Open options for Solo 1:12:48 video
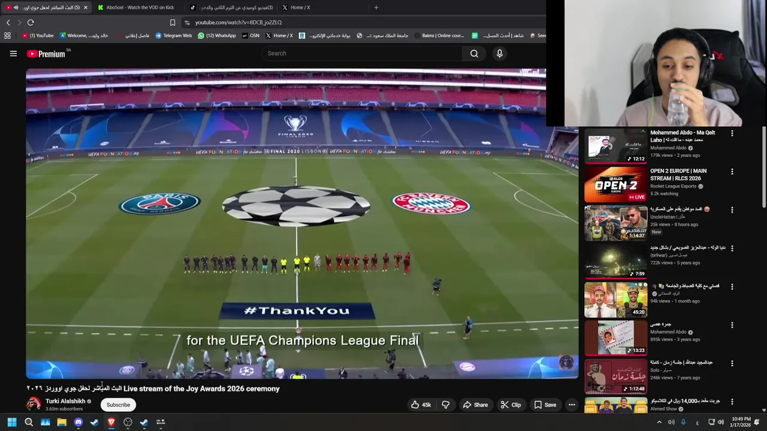 [732, 363]
